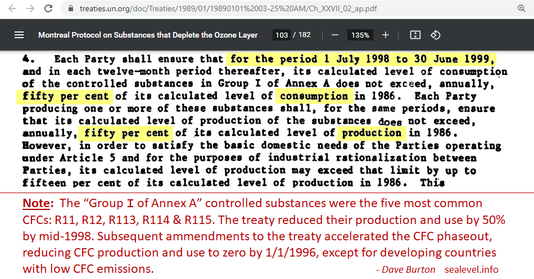This screenshot has height=279, width=534.
Task: View site info via the lock icon
Action: tap(70, 9)
